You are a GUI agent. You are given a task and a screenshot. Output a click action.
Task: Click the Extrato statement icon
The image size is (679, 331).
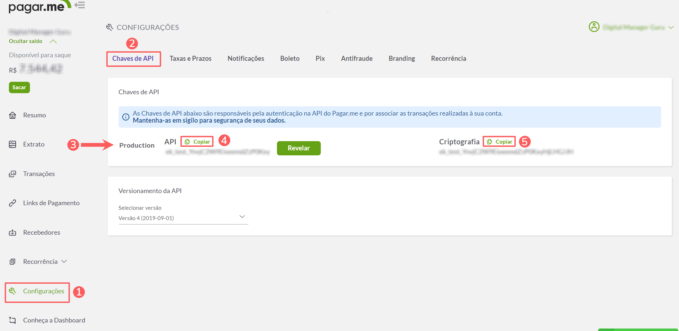(12, 144)
